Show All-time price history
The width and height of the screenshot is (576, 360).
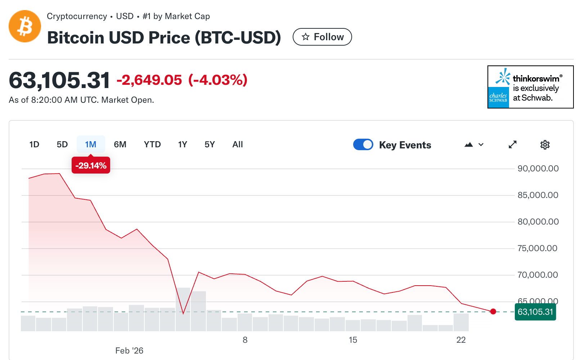pyautogui.click(x=238, y=144)
